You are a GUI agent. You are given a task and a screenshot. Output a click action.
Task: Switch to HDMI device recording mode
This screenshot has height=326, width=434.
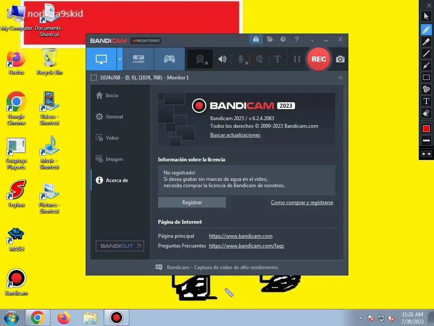[139, 59]
